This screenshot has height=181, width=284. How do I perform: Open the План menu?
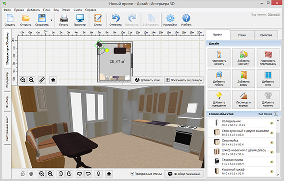click(x=47, y=10)
